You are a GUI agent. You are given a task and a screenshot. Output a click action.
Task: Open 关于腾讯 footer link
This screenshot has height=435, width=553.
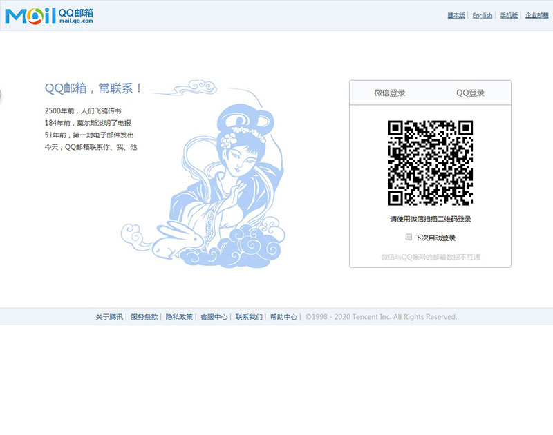click(109, 317)
